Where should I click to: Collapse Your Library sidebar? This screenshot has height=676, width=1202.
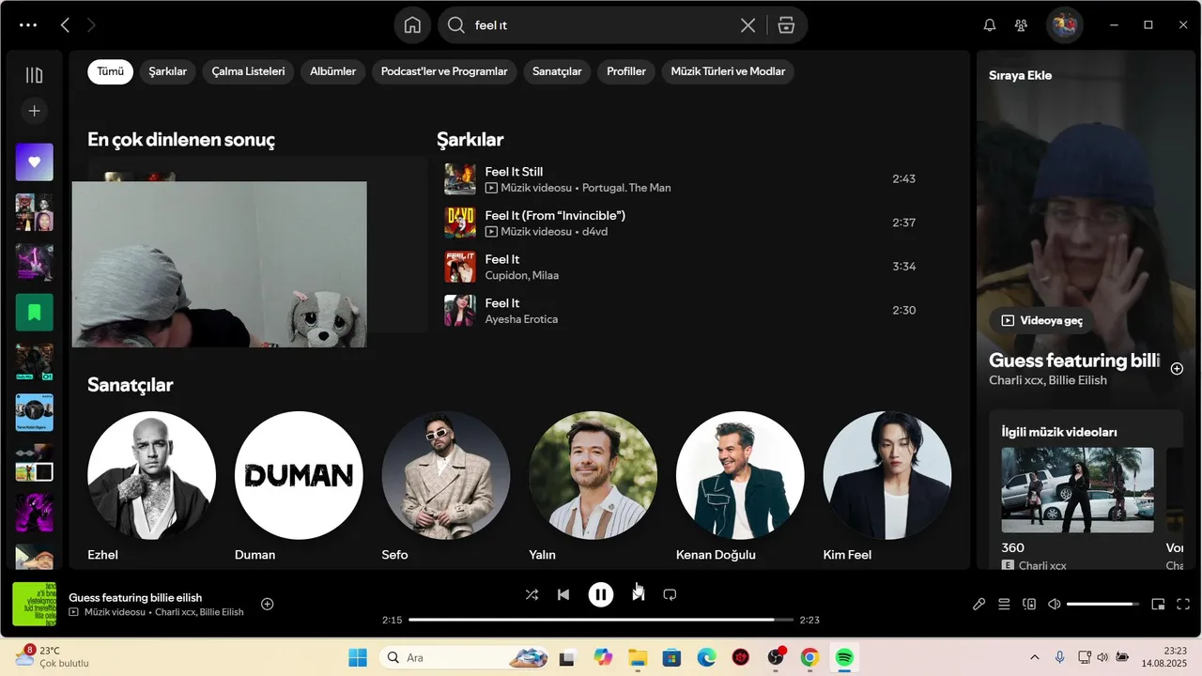coord(34,75)
